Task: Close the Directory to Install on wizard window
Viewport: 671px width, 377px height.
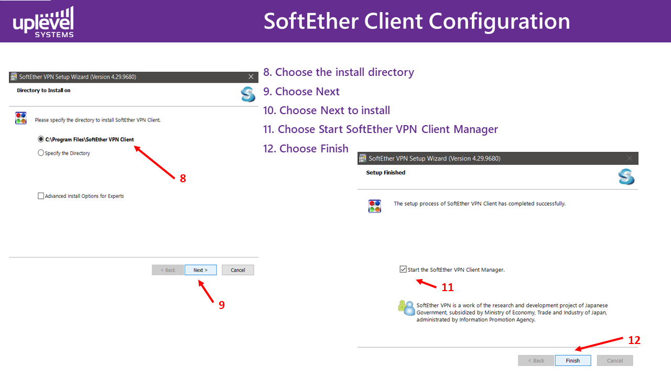Action: point(251,77)
